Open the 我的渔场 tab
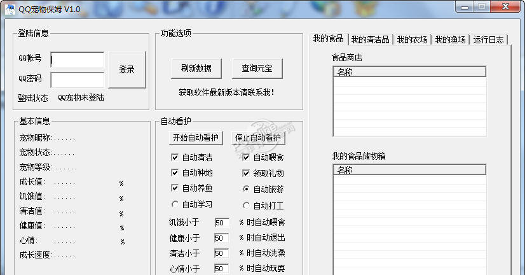 coord(451,39)
